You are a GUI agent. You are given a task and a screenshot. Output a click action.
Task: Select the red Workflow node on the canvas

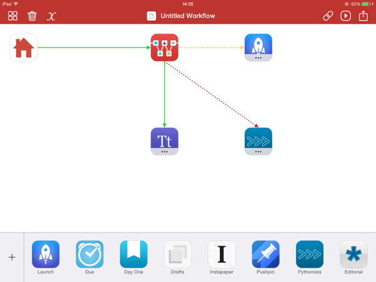(x=164, y=48)
